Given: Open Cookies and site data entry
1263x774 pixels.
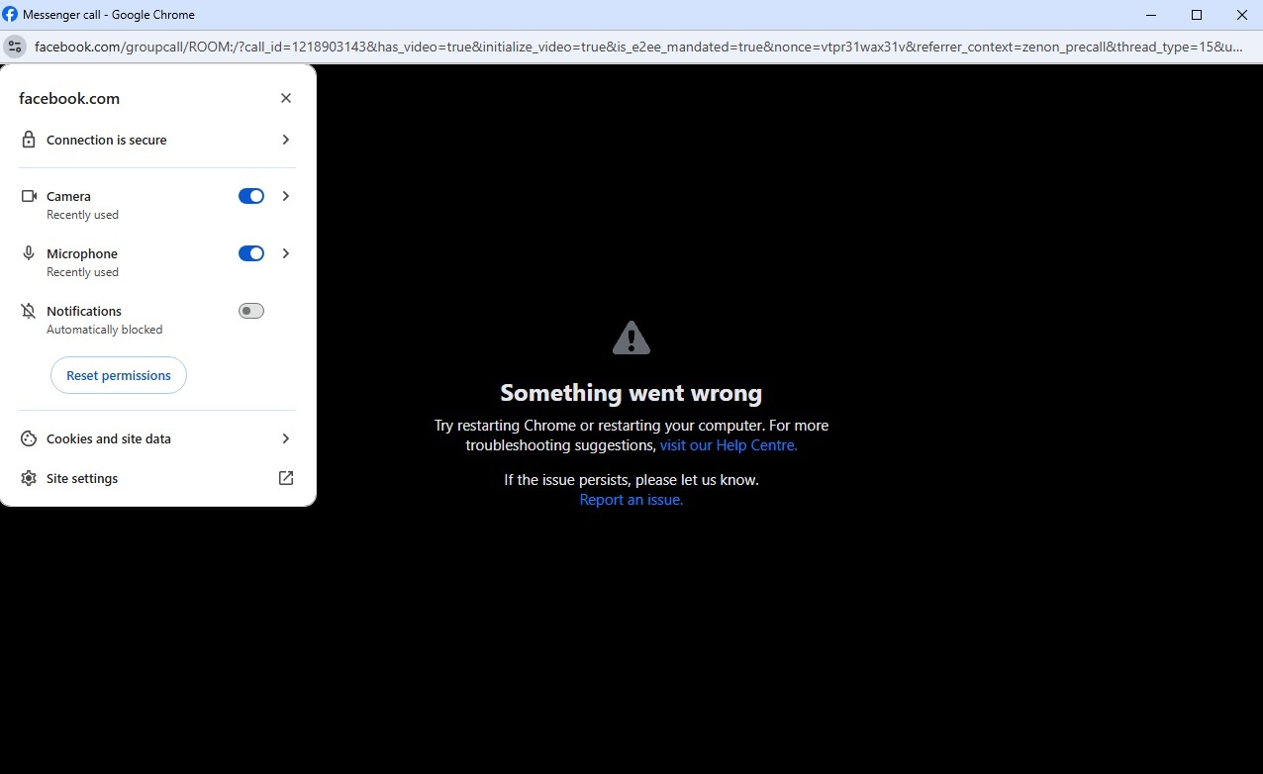Looking at the screenshot, I should coord(157,438).
